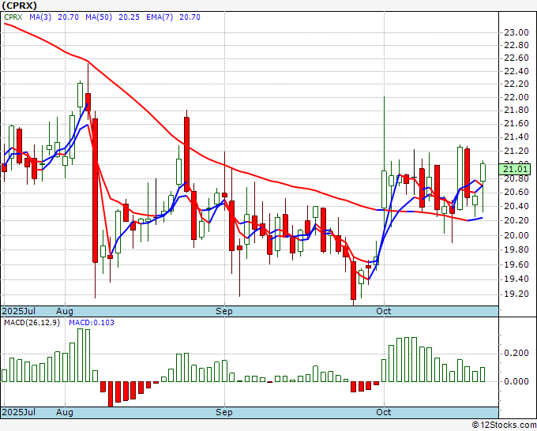Click the 22.40 price axis label
This screenshot has height=431, width=537.
pyautogui.click(x=516, y=72)
